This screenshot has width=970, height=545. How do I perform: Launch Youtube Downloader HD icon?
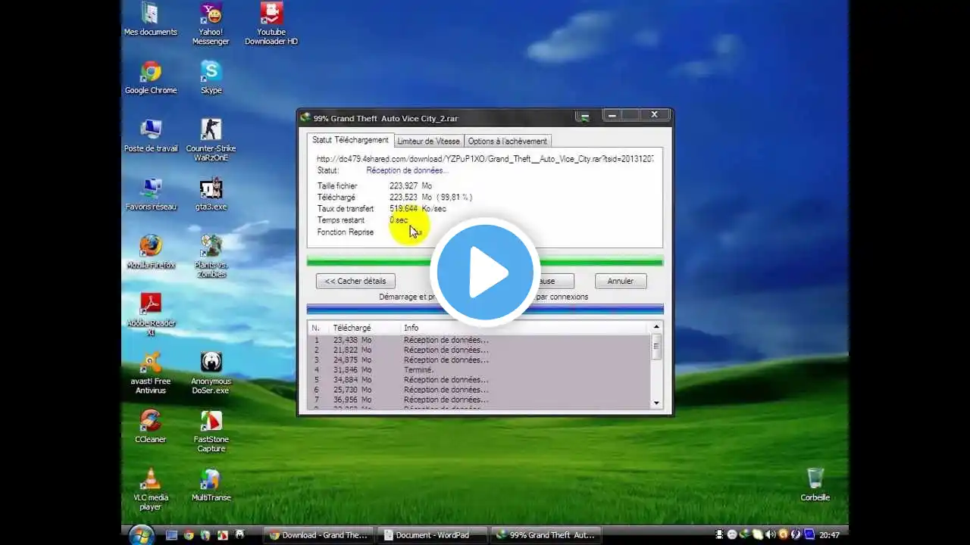(271, 24)
